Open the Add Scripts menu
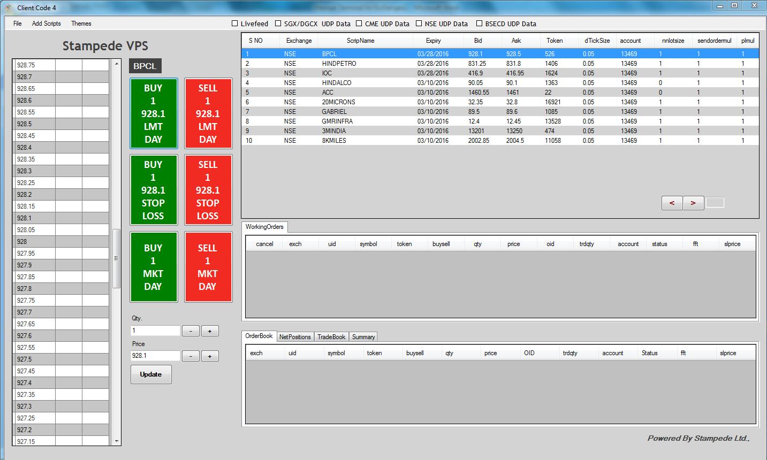767x460 pixels. pyautogui.click(x=47, y=24)
